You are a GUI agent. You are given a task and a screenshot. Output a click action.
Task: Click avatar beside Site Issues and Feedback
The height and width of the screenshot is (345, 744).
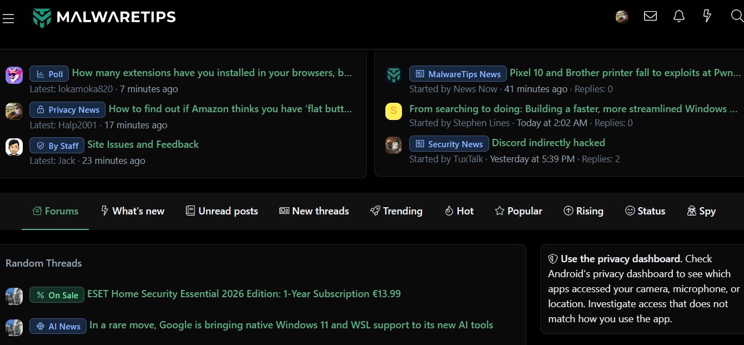coord(14,147)
